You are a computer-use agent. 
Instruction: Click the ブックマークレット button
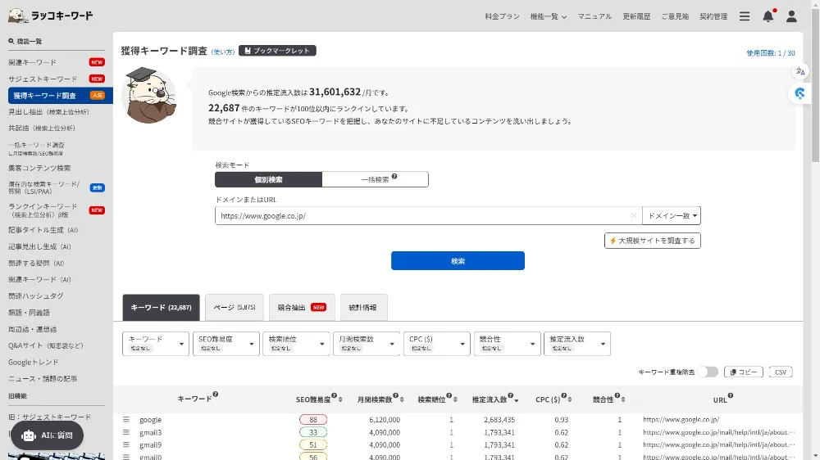tap(277, 51)
